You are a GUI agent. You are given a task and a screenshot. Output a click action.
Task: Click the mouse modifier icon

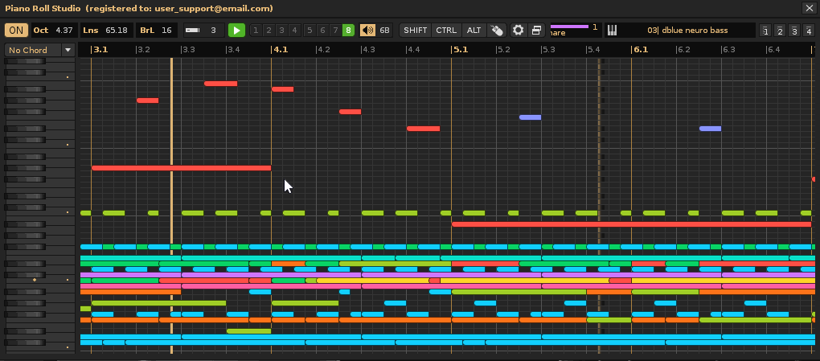click(498, 31)
